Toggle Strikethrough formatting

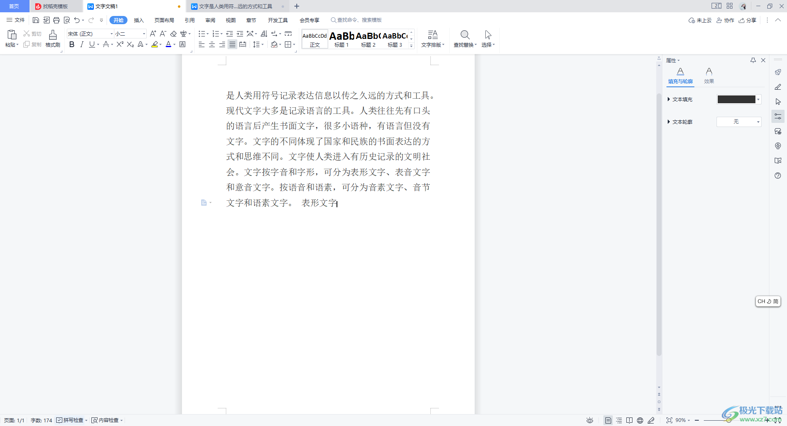[106, 44]
